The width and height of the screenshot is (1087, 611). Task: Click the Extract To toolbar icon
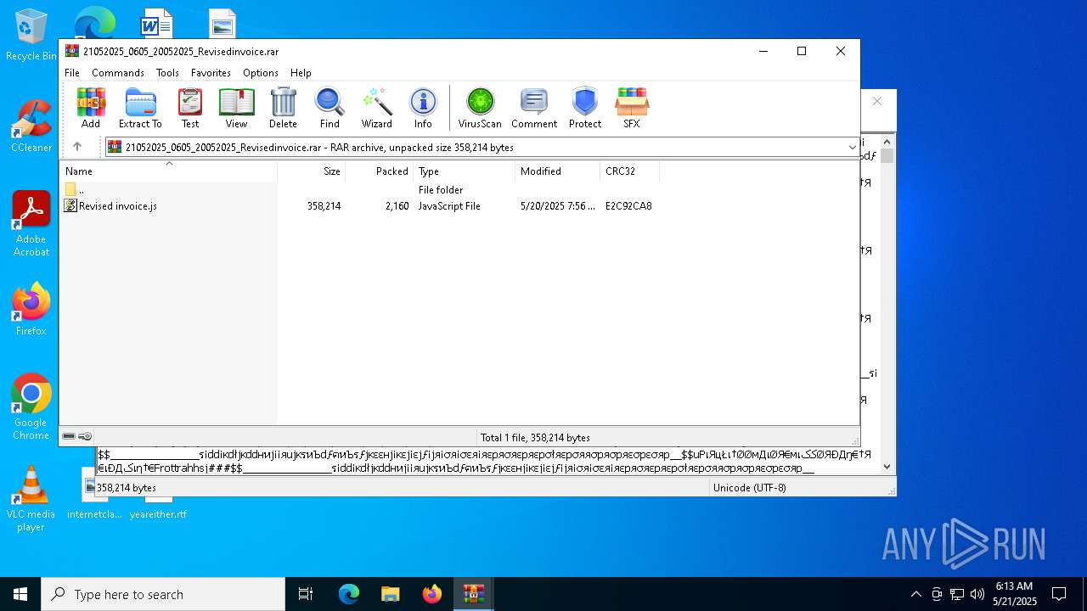(x=140, y=108)
